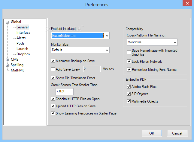Image resolution: width=194 pixels, height=142 pixels.
Task: Open the Interface preferences page
Action: (23, 33)
